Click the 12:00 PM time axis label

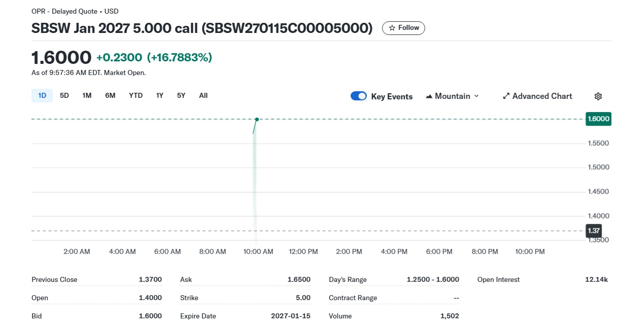coord(303,251)
